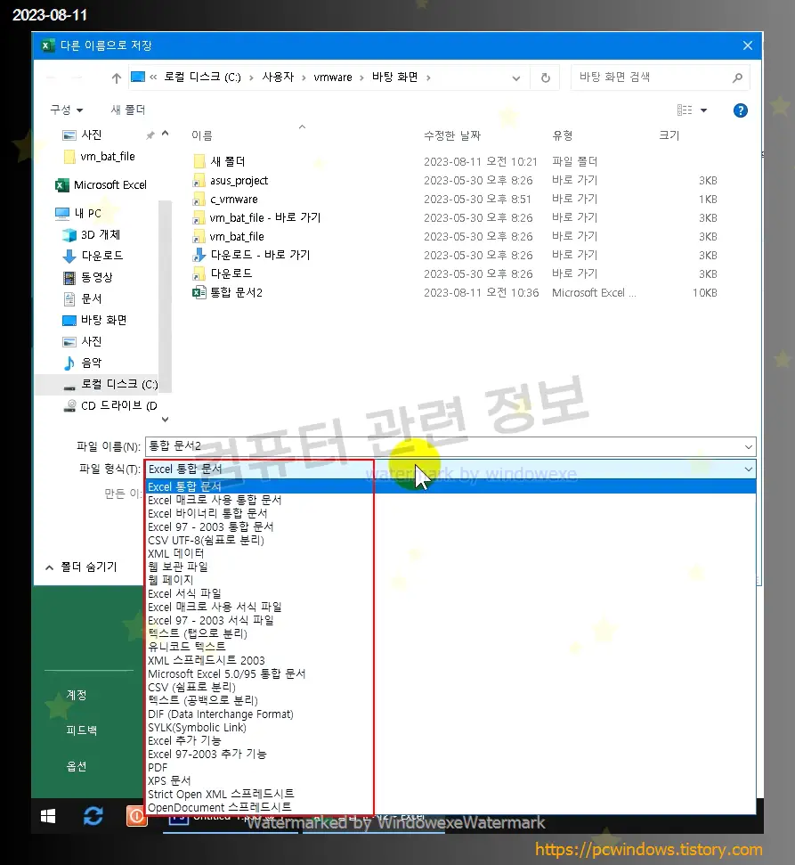Select 바탕 화면 breadcrumb in the address path
The height and width of the screenshot is (865, 795).
[x=394, y=78]
